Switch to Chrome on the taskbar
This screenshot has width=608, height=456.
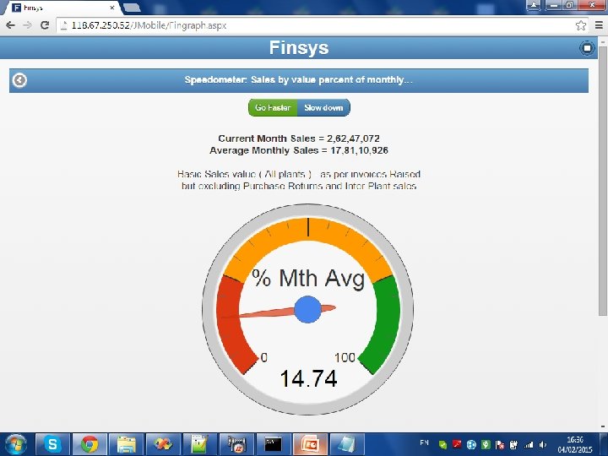(90, 444)
